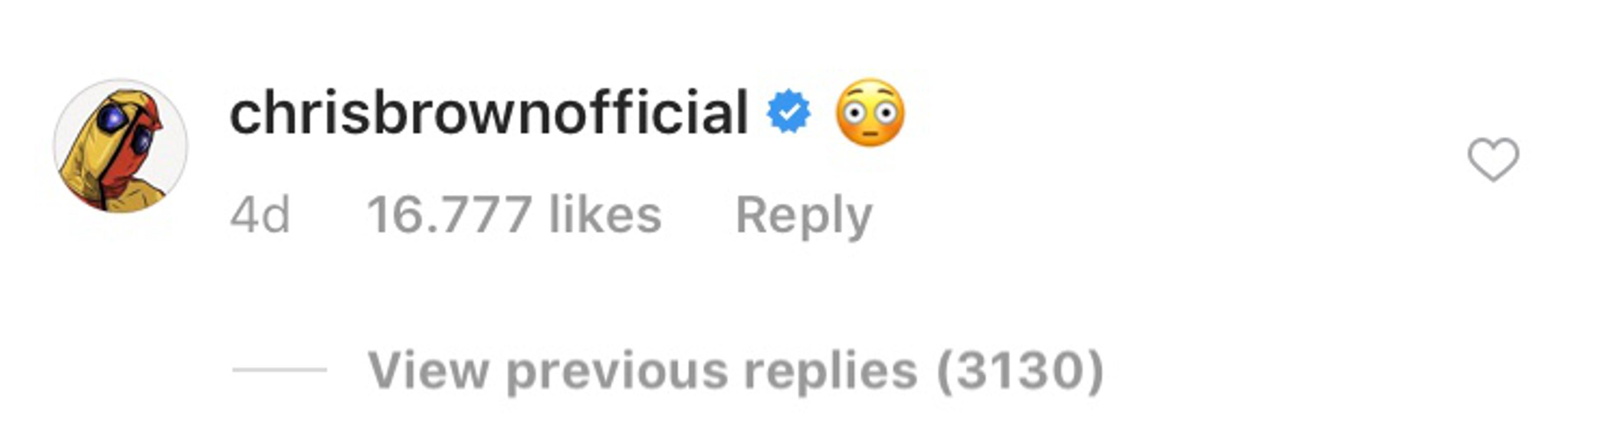This screenshot has width=1612, height=443.
Task: Open the chrisbrownofficial username link
Action: (489, 113)
